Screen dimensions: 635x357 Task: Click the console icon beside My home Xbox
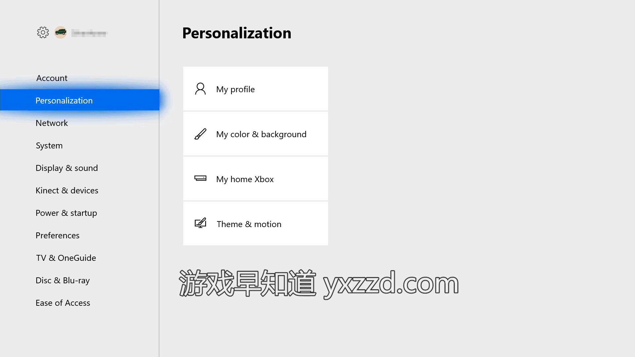point(200,178)
